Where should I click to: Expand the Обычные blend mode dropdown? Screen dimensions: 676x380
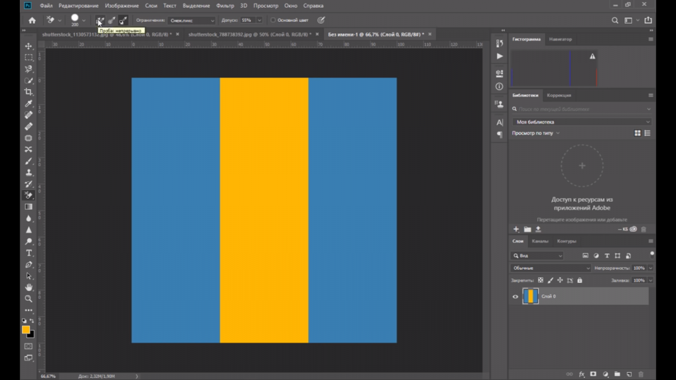[551, 268]
